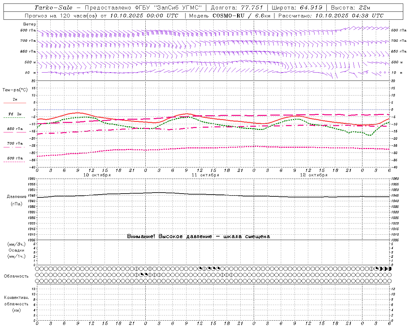The width and height of the screenshot is (408, 326).
Task: Click the 700 гПа temperature legend entry
Action: pos(15,143)
